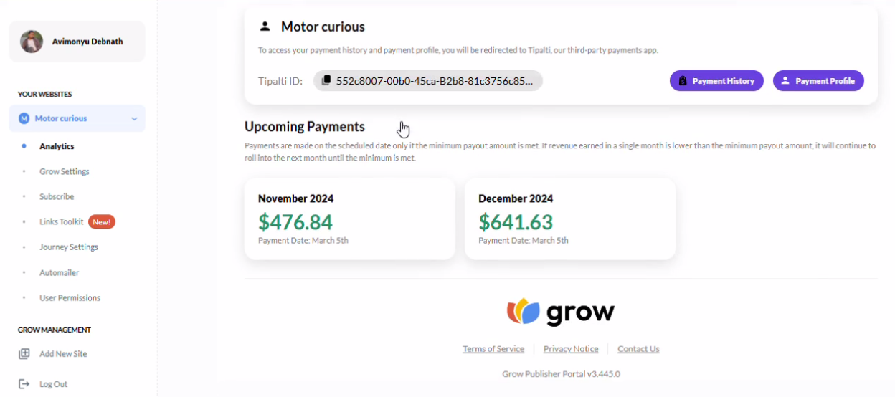Screen dimensions: 895x397
Task: Click the grow leaf logo in the footer
Action: click(x=523, y=312)
